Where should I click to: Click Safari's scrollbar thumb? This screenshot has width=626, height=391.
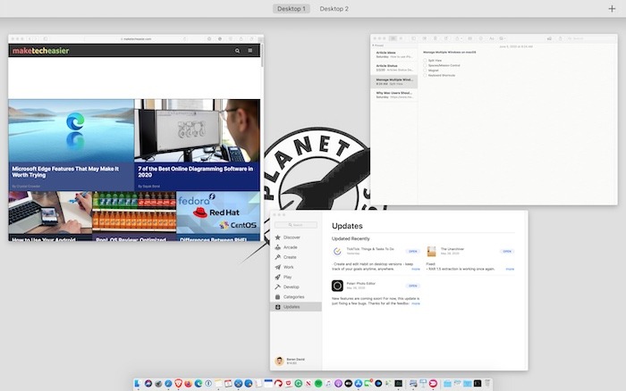coord(262,55)
